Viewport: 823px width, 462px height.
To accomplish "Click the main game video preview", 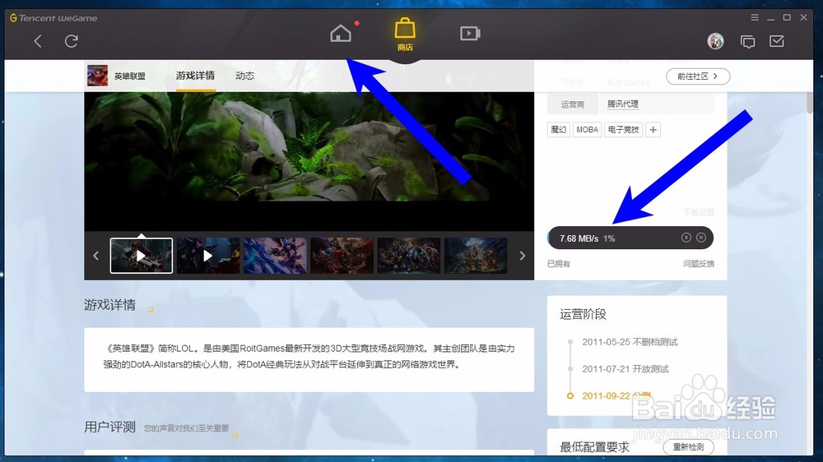I will tap(309, 161).
